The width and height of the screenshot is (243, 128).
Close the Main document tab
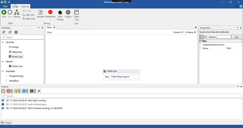click(x=54, y=27)
